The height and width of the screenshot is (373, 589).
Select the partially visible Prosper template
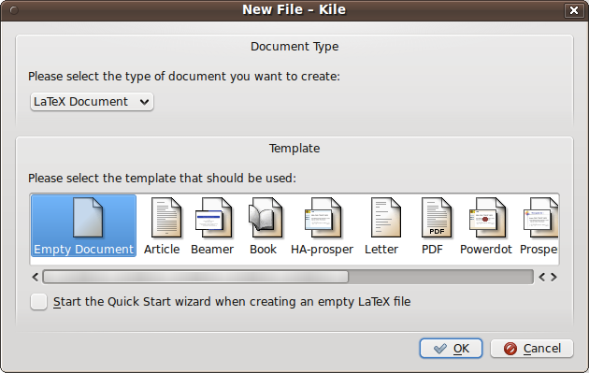click(x=539, y=225)
